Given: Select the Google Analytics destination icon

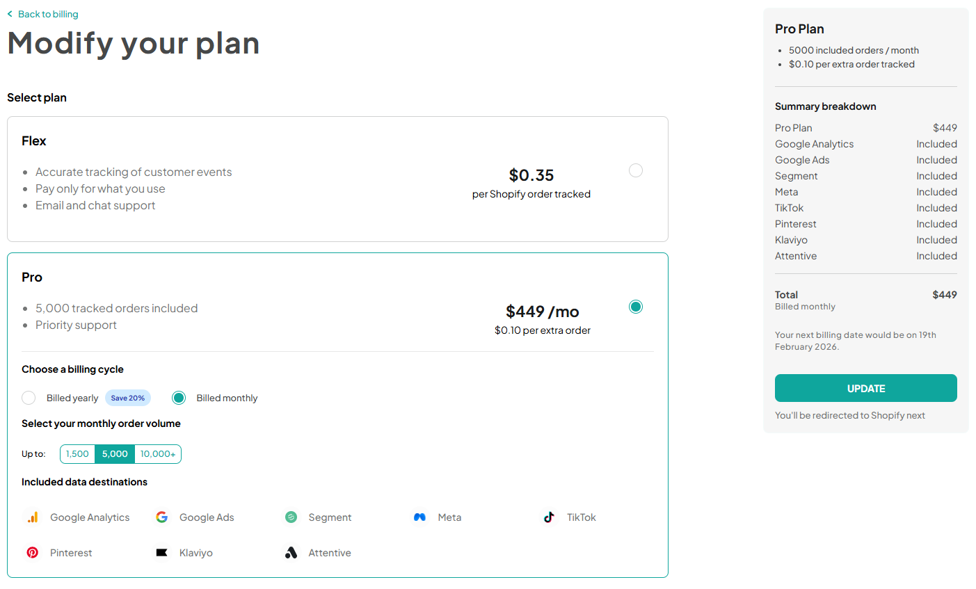Looking at the screenshot, I should (32, 517).
